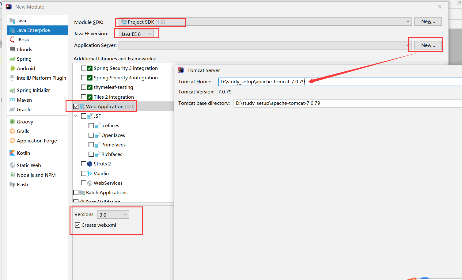Click the Vaadin framework icon

[x=90, y=173]
